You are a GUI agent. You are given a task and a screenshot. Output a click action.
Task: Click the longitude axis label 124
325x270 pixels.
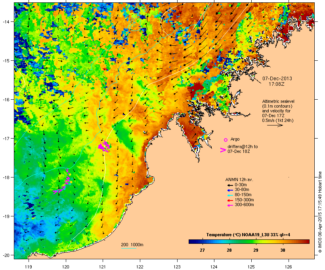coord(214,267)
